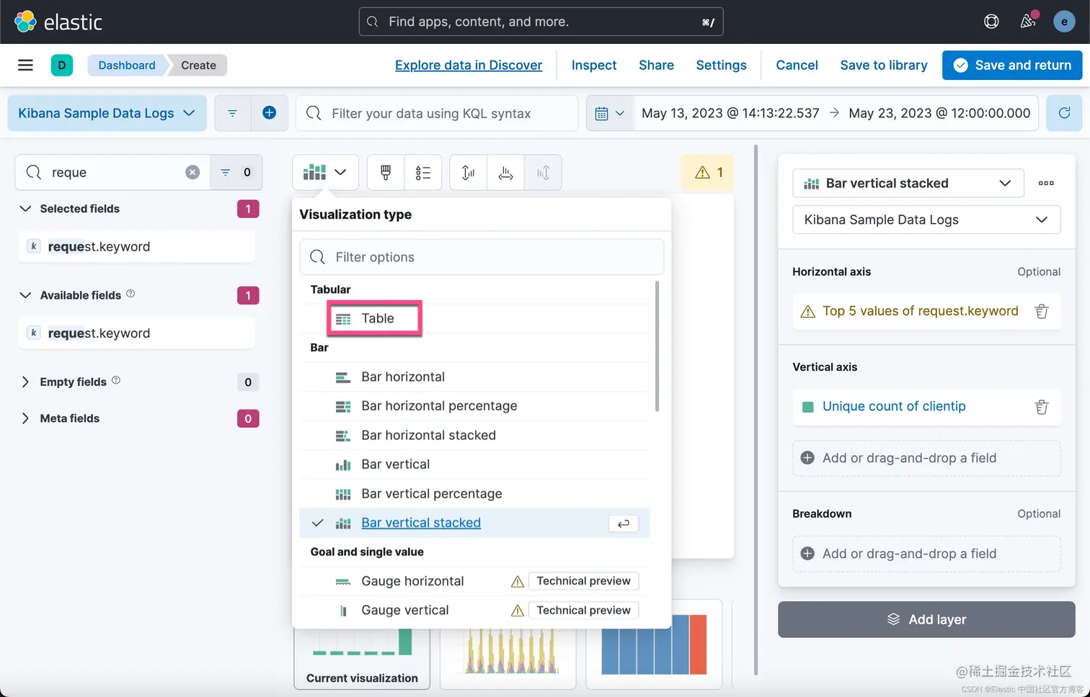1090x697 pixels.
Task: Open the saved filter menu icon
Action: (x=232, y=113)
